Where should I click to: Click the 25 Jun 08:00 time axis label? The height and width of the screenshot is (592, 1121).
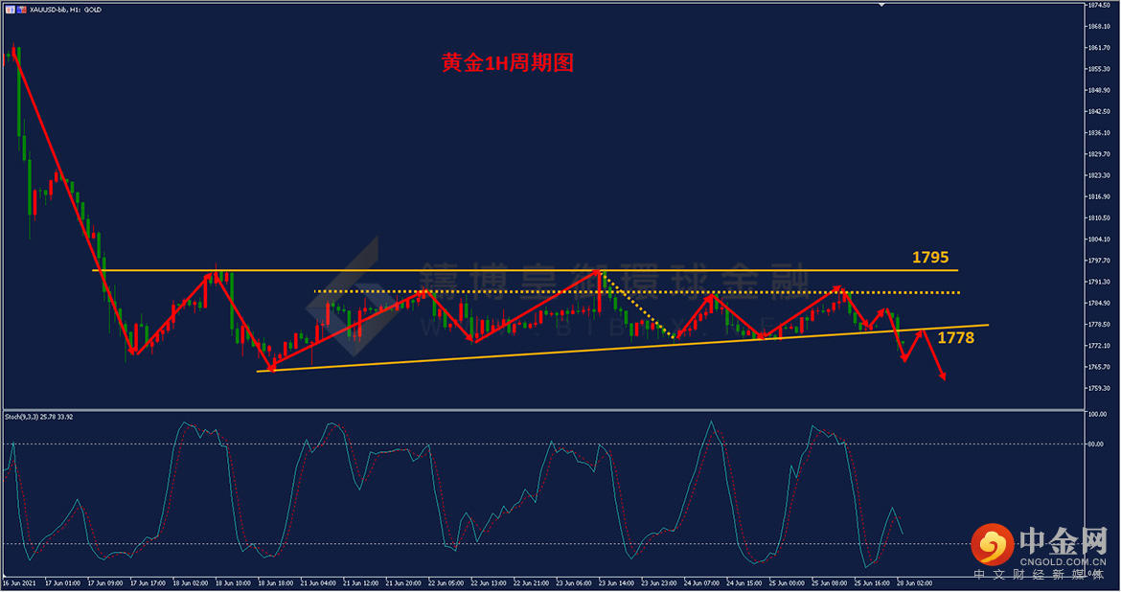pyautogui.click(x=830, y=584)
